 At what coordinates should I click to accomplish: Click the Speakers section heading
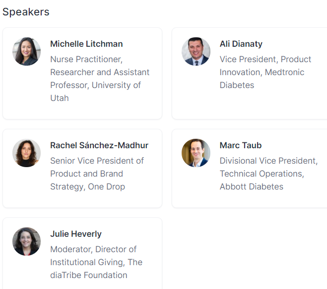[x=26, y=12]
